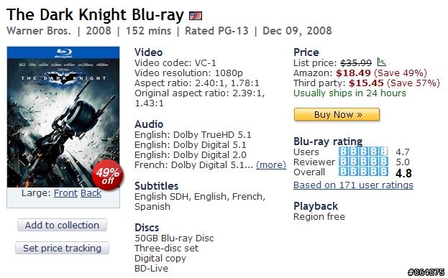The height and width of the screenshot is (278, 448).
Task: Click The Dark Knight Blu-ray title
Action: point(95,15)
